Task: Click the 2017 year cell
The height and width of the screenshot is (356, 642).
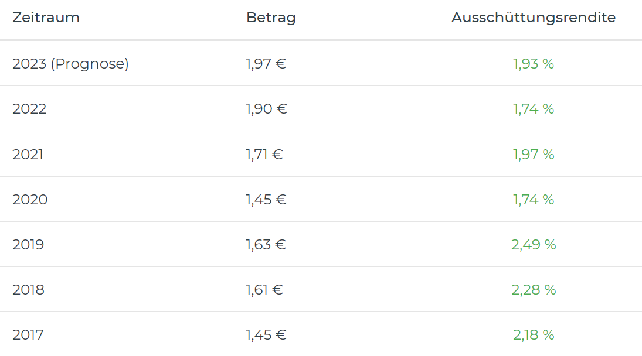Action: 28,335
